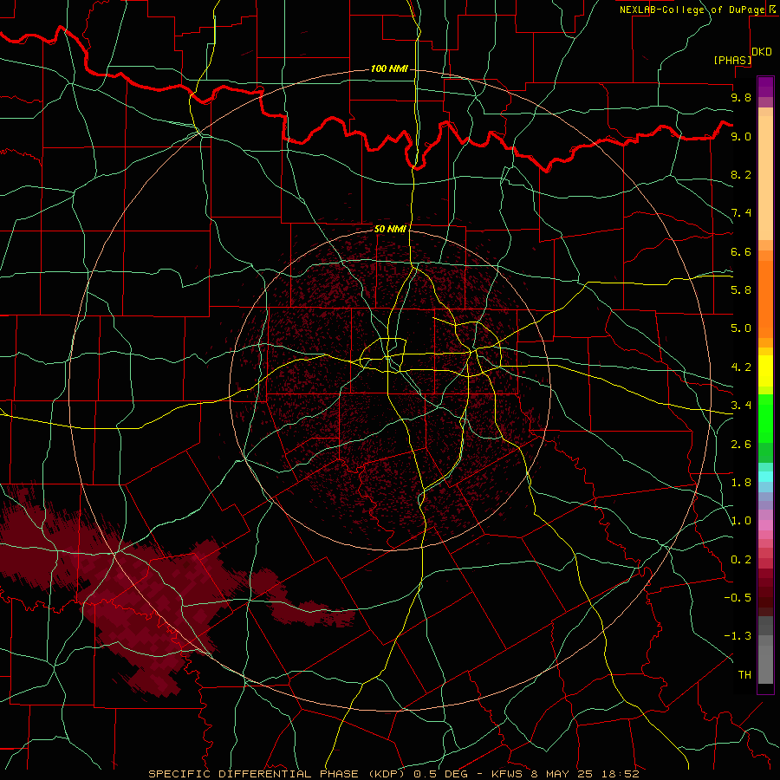Click the 5.0 legend value

pyautogui.click(x=741, y=328)
